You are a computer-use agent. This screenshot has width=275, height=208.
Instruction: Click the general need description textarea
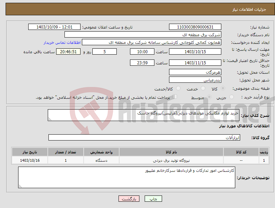click(x=144, y=115)
